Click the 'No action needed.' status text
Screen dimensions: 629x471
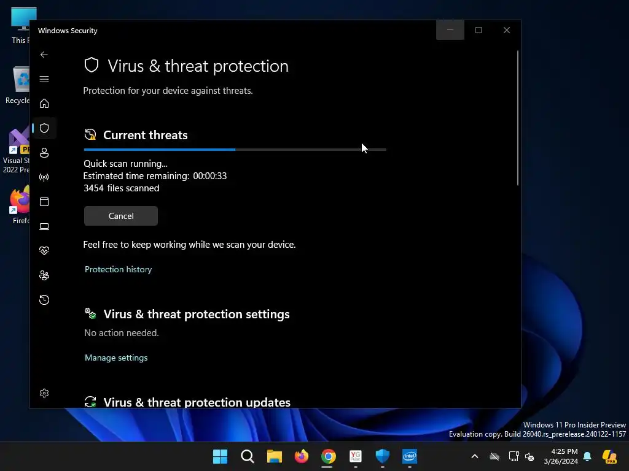point(122,333)
